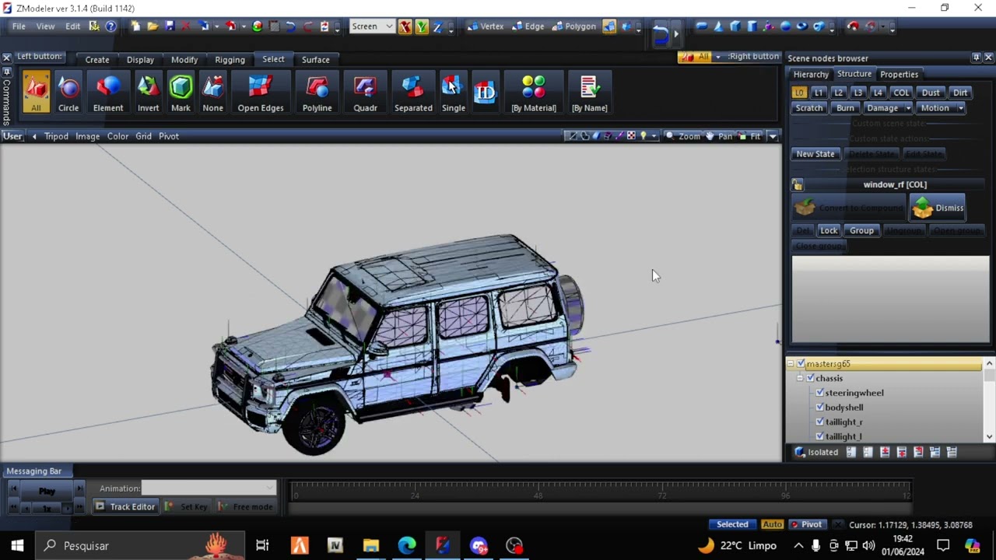
Task: Undo the last action
Action: tap(290, 26)
